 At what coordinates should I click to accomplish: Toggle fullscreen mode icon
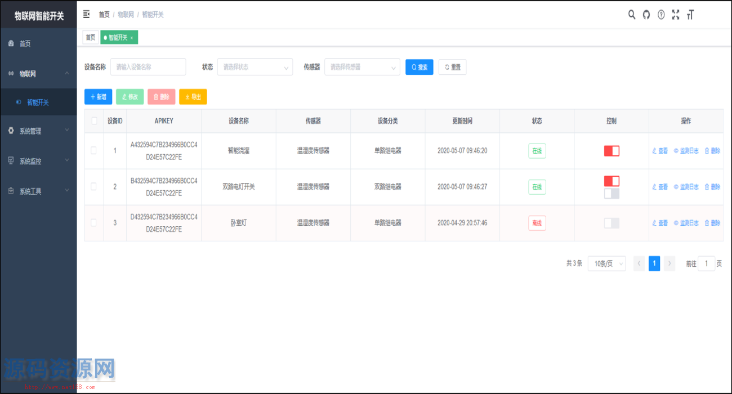(x=676, y=15)
